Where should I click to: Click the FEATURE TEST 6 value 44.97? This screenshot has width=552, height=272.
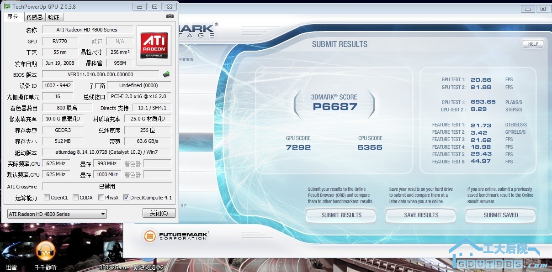pyautogui.click(x=481, y=162)
